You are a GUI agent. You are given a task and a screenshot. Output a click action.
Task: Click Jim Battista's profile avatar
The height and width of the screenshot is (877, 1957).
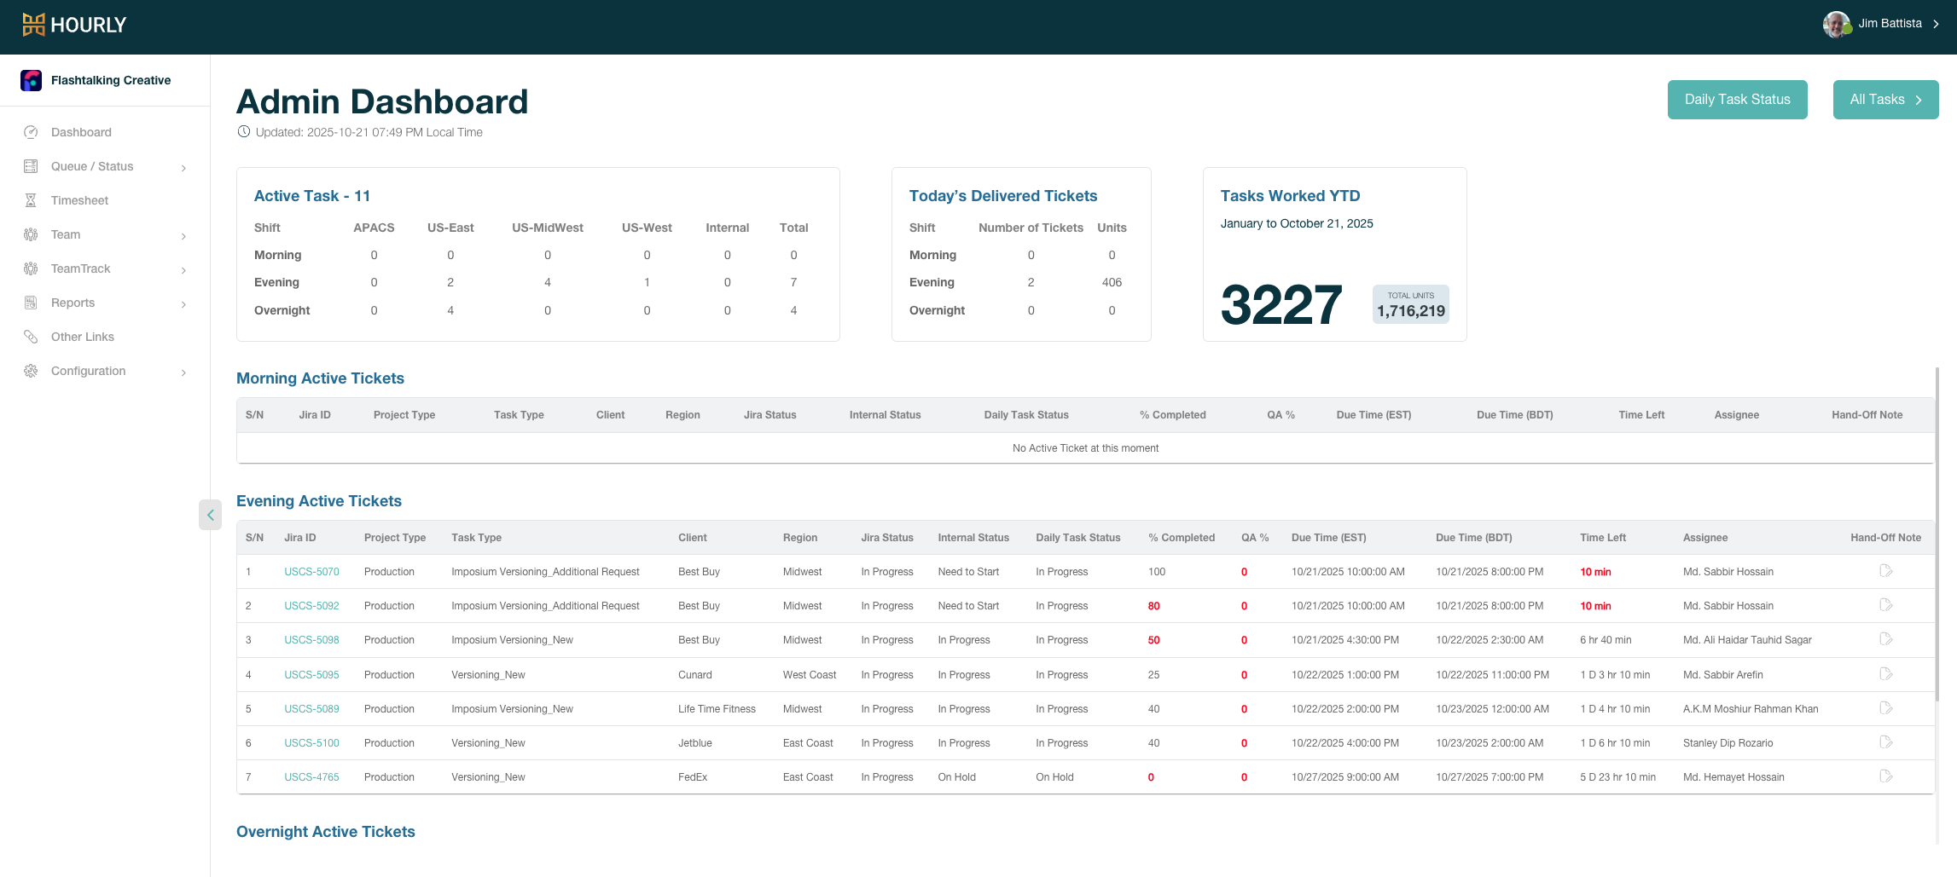coord(1836,24)
